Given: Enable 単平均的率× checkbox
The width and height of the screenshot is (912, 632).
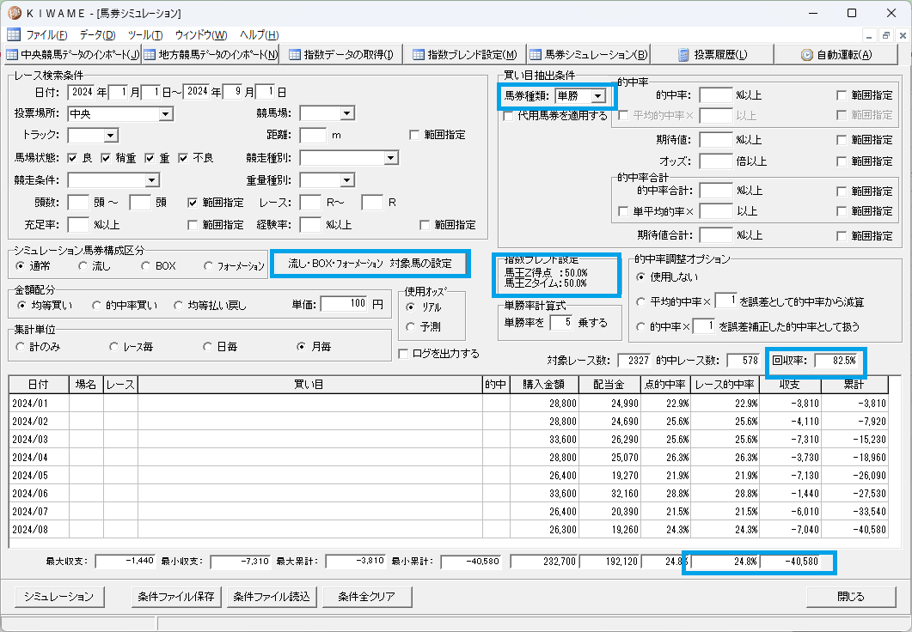Looking at the screenshot, I should pos(623,211).
